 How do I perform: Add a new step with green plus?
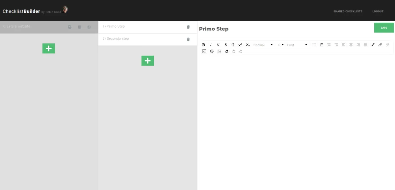pos(148,60)
